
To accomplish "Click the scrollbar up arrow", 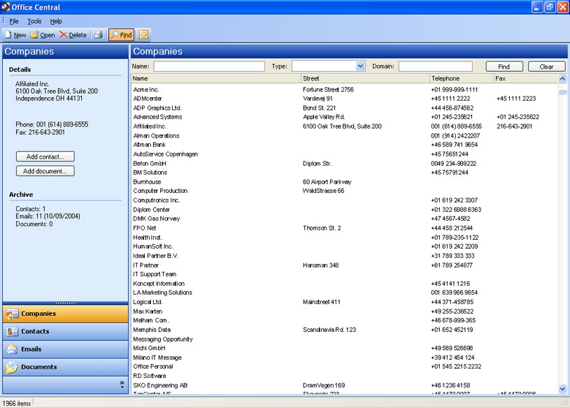I will point(562,78).
